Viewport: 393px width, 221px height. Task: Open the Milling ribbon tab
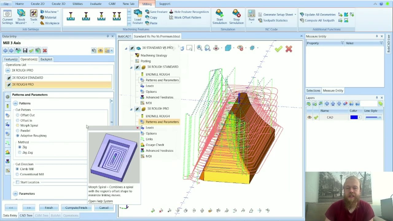pos(147,4)
